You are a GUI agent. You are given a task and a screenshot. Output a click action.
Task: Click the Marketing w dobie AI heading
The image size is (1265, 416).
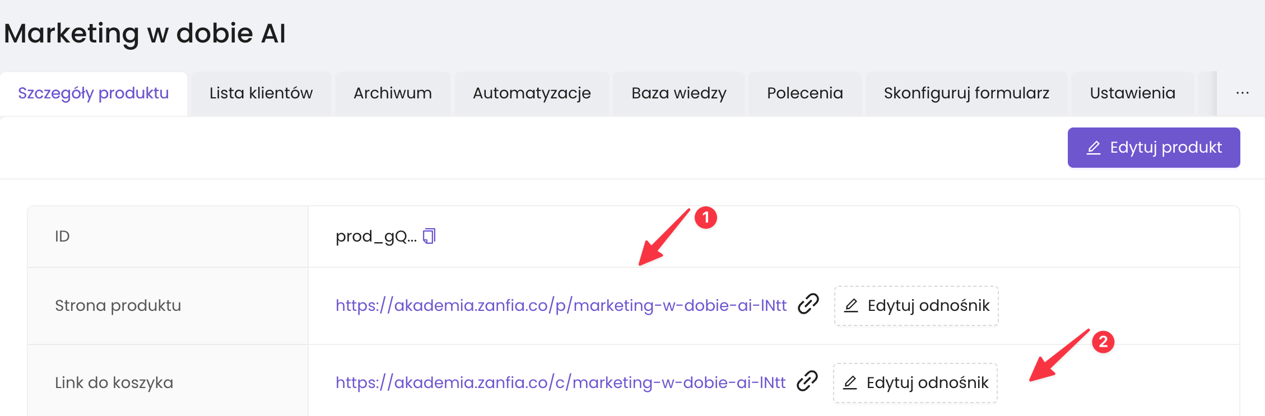(x=145, y=34)
